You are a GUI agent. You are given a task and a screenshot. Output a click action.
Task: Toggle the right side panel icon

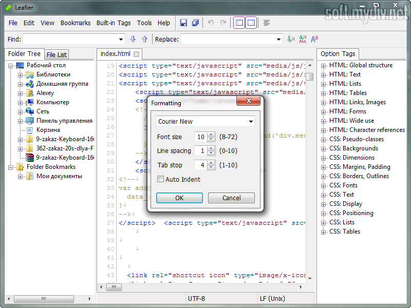coord(251,23)
